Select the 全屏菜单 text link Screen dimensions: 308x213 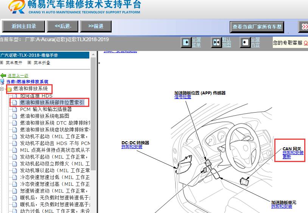(x=196, y=42)
